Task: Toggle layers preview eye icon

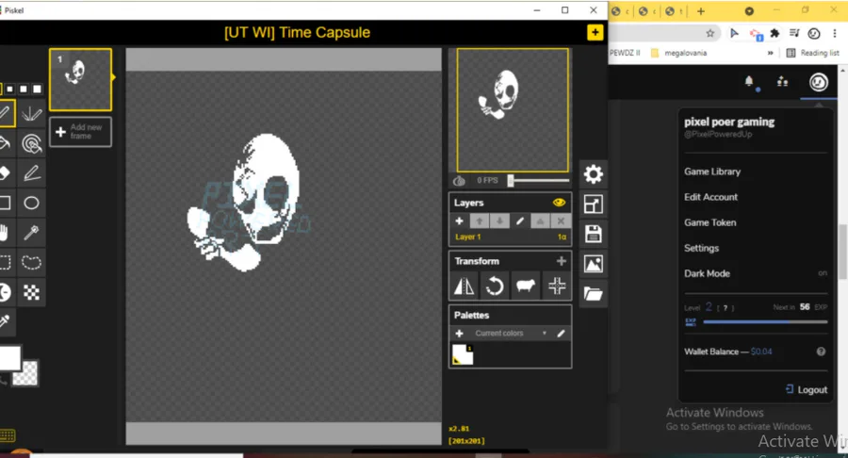Action: coord(559,203)
